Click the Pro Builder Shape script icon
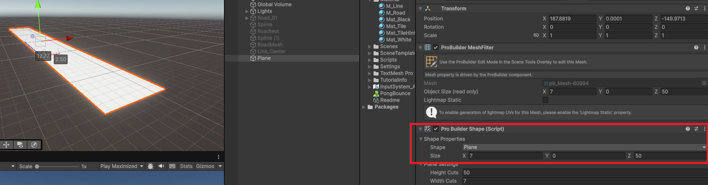The height and width of the screenshot is (185, 708). click(427, 129)
